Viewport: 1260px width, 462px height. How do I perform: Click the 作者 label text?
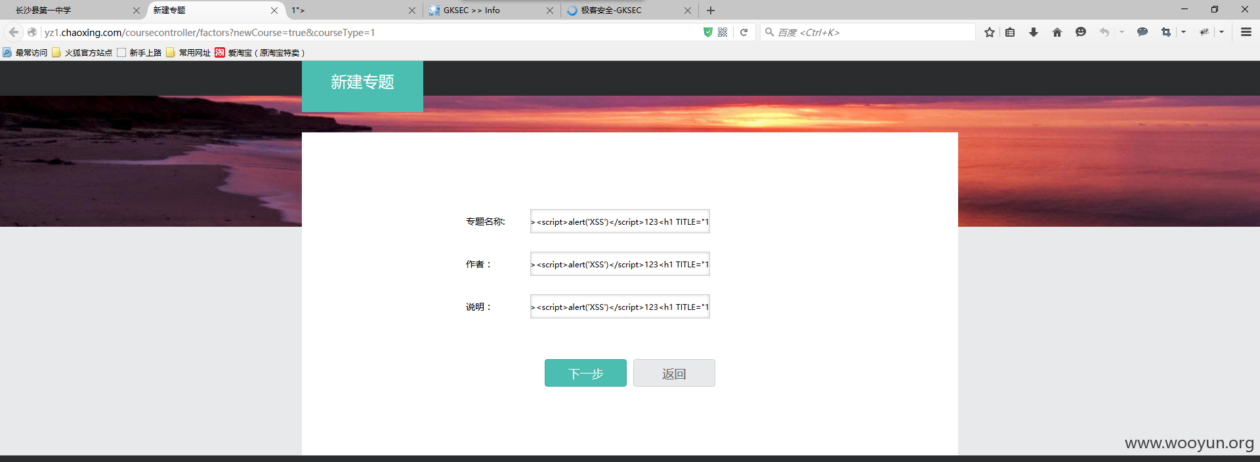tap(478, 264)
